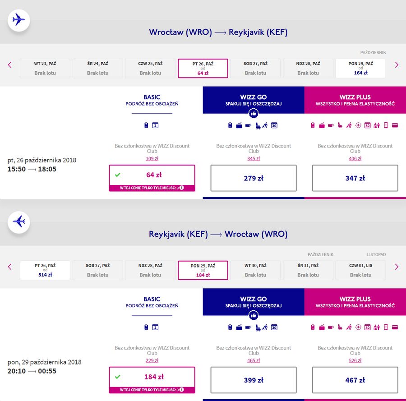Select CZW 25, PAŹ outbound date

(x=150, y=69)
